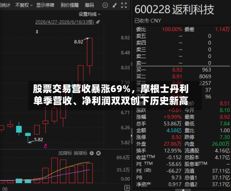Click 到价提醒 price alert button

(x=69, y=5)
